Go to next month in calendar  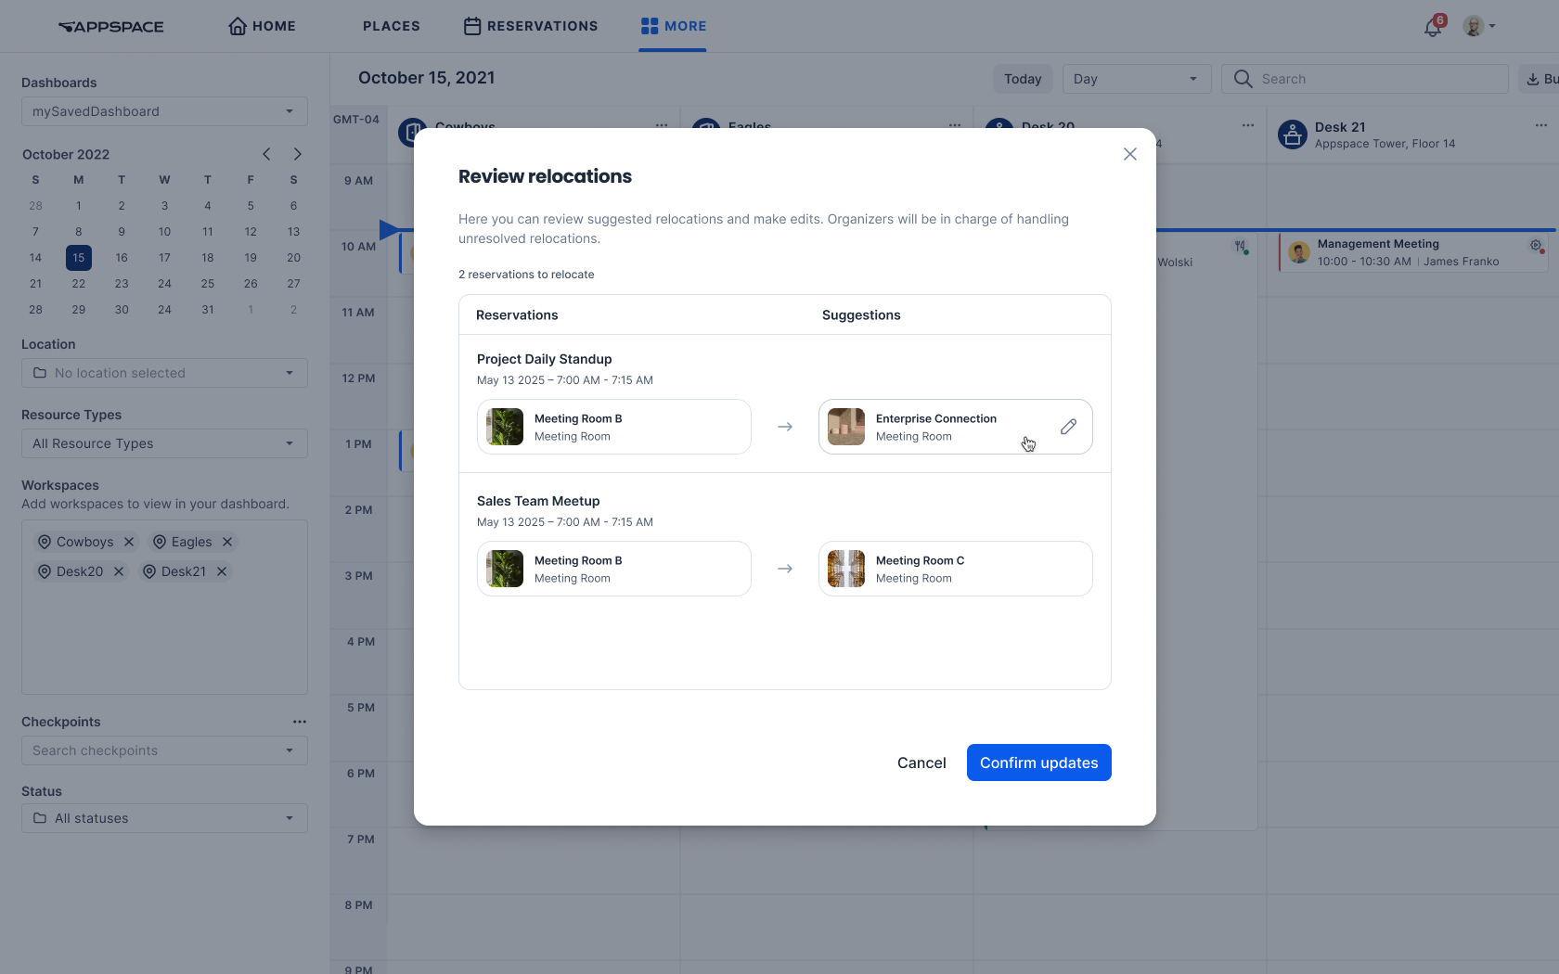(x=297, y=154)
